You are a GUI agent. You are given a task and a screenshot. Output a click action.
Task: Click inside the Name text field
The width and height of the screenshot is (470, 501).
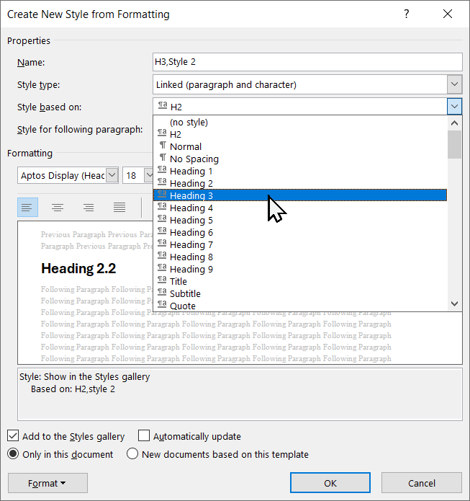(x=307, y=62)
